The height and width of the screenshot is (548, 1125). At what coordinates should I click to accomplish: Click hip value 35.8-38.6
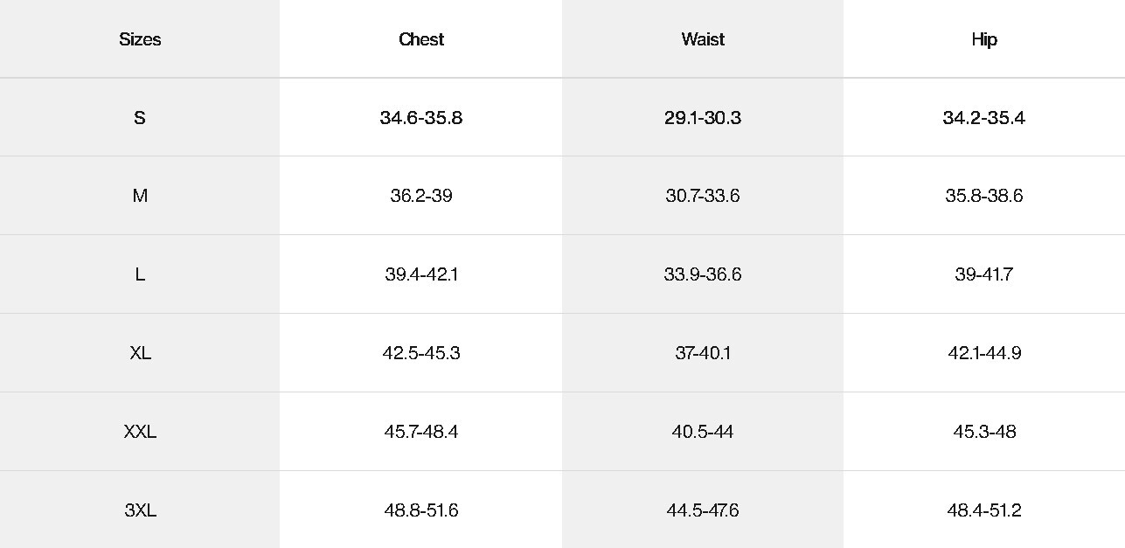tap(984, 196)
